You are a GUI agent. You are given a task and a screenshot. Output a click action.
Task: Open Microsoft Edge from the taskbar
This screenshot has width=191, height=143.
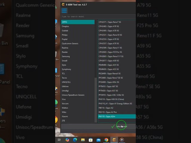click(75, 140)
